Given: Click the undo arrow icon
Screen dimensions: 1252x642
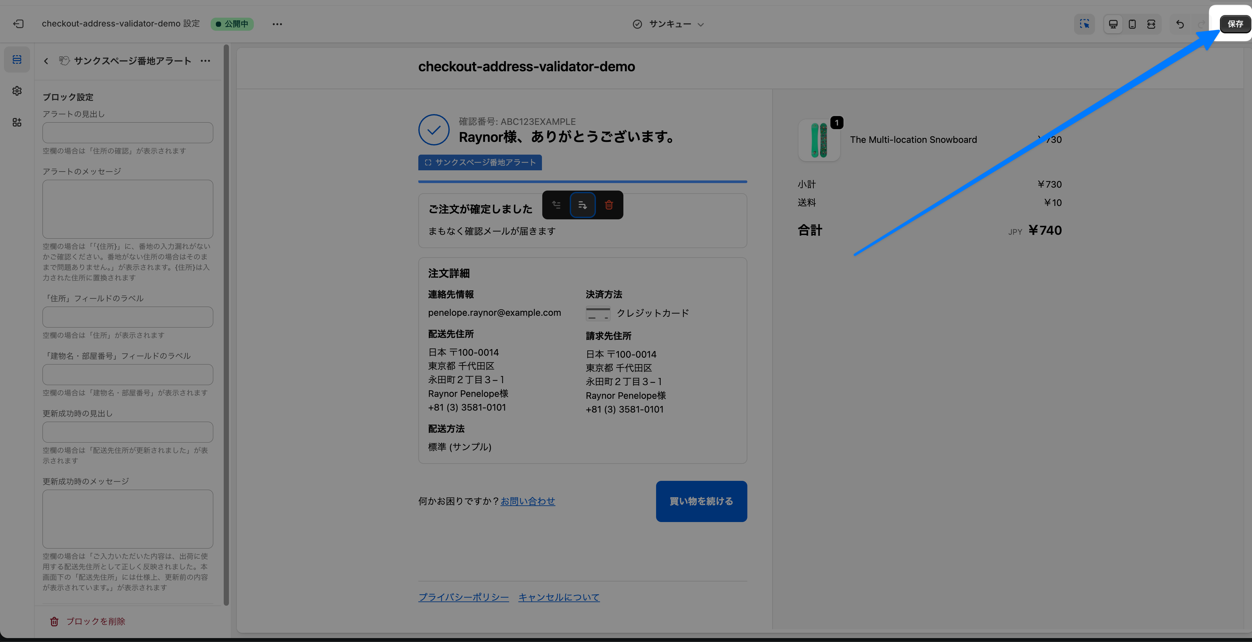Looking at the screenshot, I should [1180, 24].
